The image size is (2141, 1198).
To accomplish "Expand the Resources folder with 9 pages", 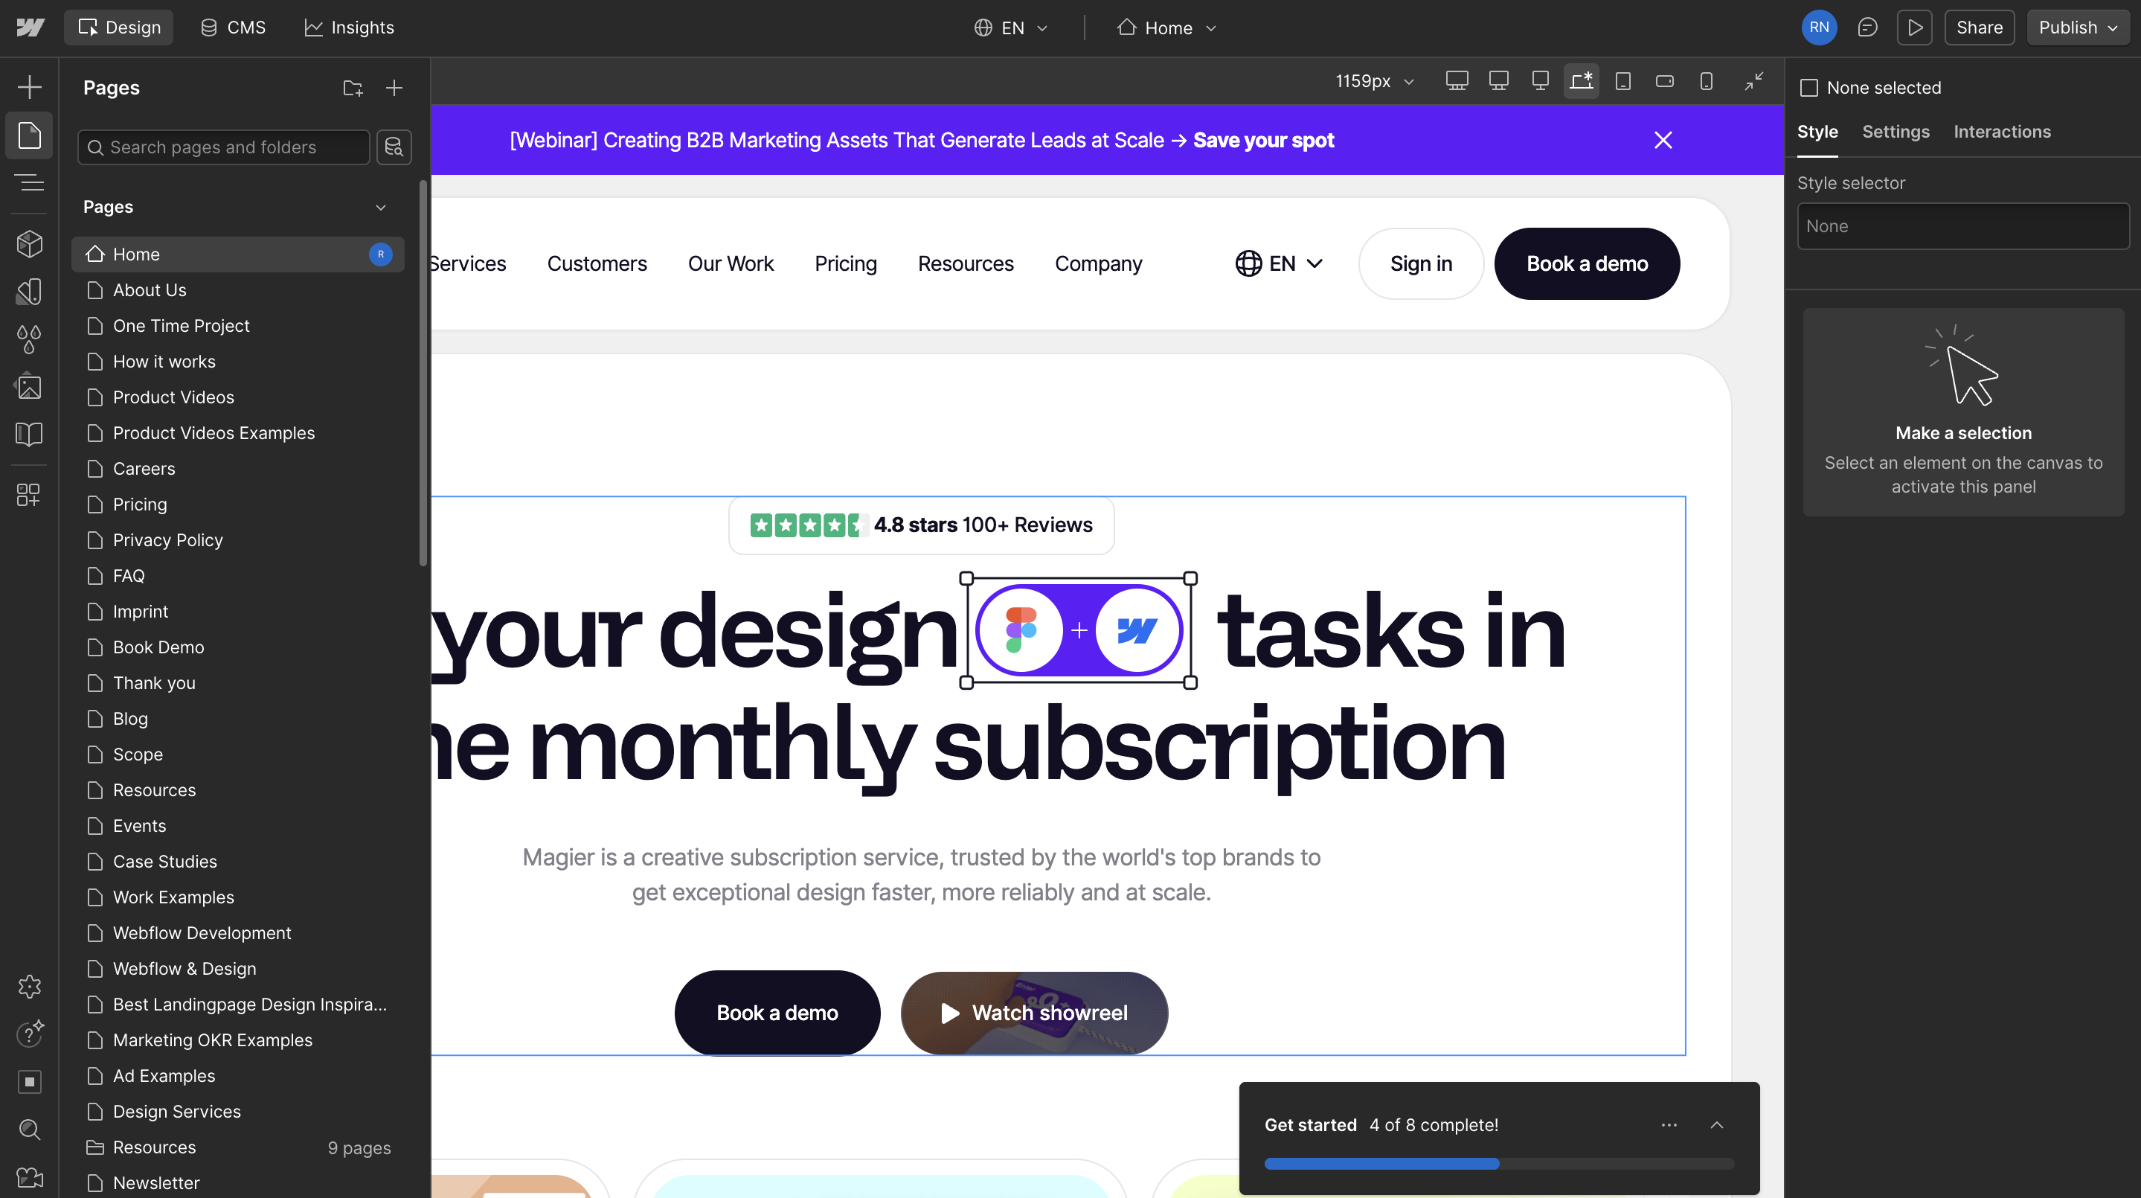I will pyautogui.click(x=238, y=1147).
